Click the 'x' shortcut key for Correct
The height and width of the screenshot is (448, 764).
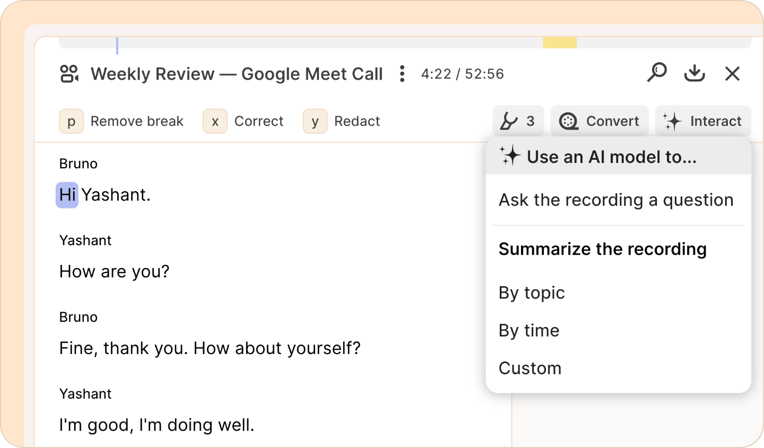[x=215, y=121]
